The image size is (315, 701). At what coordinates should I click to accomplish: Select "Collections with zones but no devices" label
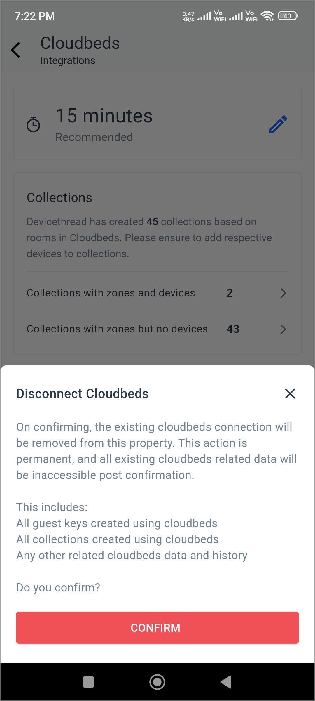coord(117,329)
